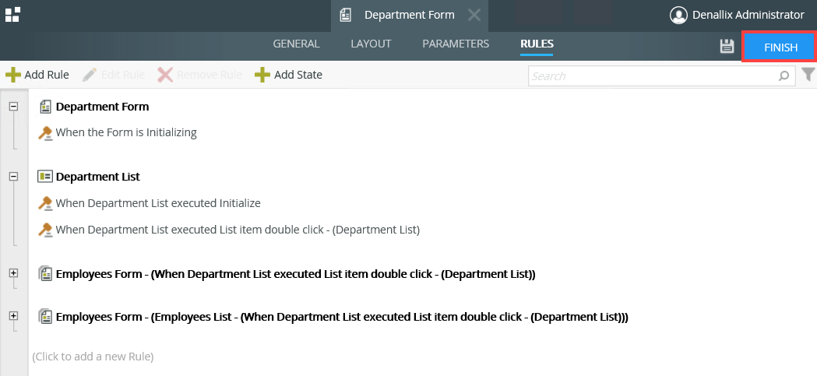Go to the PARAMETERS tab
Screen dimensions: 817x376
(x=456, y=44)
